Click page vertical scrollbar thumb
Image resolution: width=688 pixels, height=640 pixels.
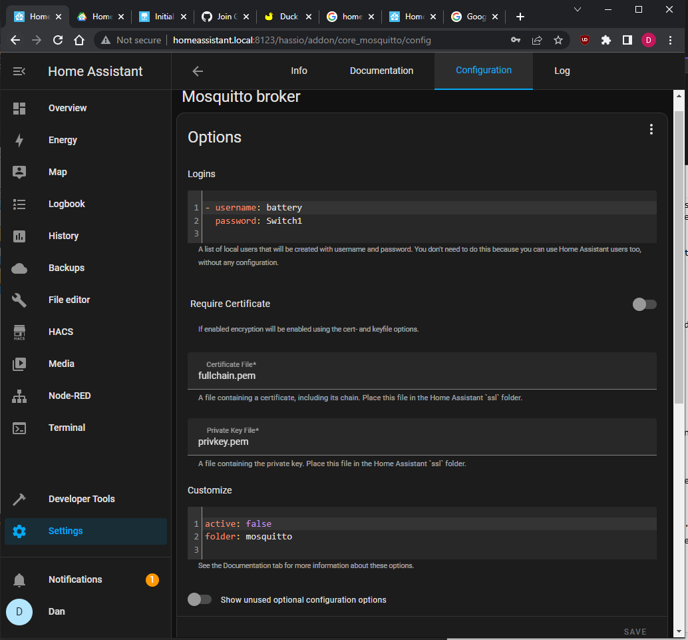pos(679,257)
